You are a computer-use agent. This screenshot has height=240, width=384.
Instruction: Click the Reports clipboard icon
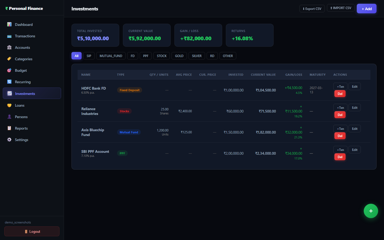tap(9, 128)
